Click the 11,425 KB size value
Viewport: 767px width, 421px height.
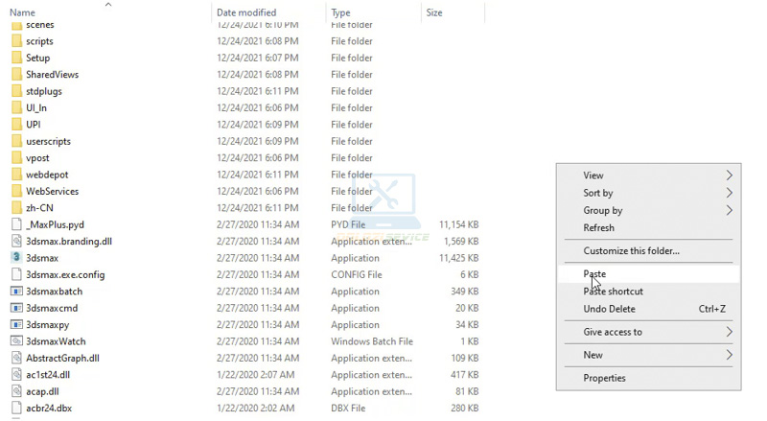tap(459, 258)
